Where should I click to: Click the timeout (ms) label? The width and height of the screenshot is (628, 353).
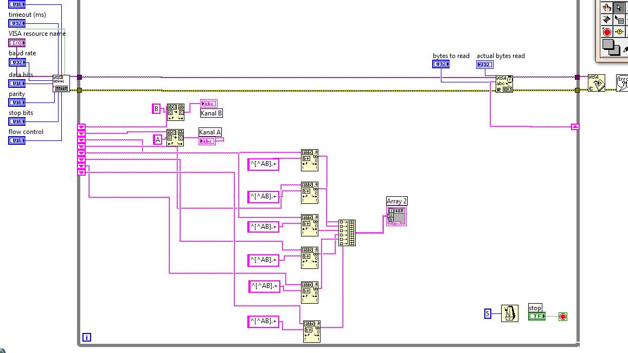tap(27, 15)
